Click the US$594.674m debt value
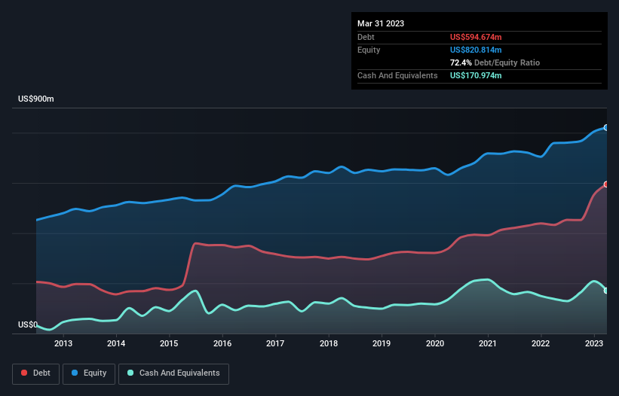Image resolution: width=619 pixels, height=396 pixels. click(x=476, y=37)
